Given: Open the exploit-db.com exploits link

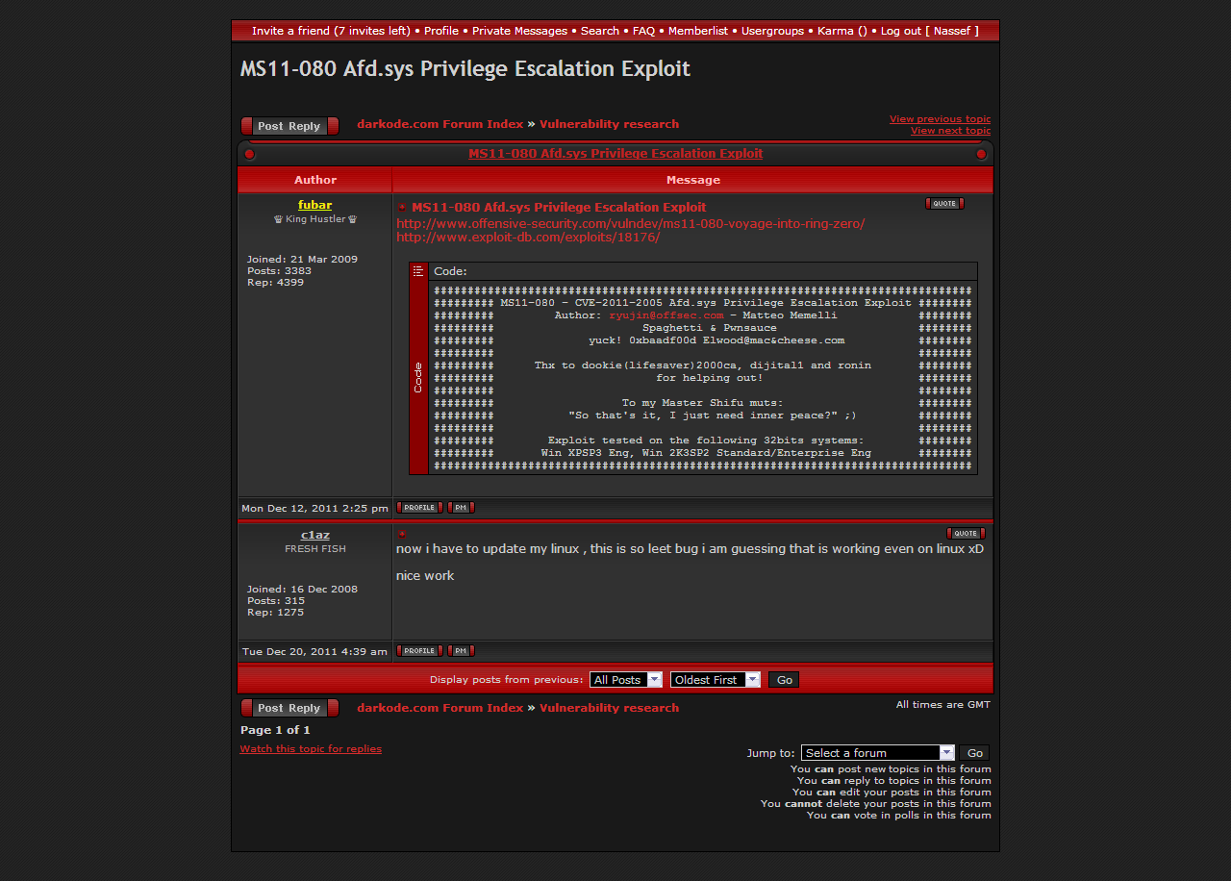Looking at the screenshot, I should click(528, 238).
